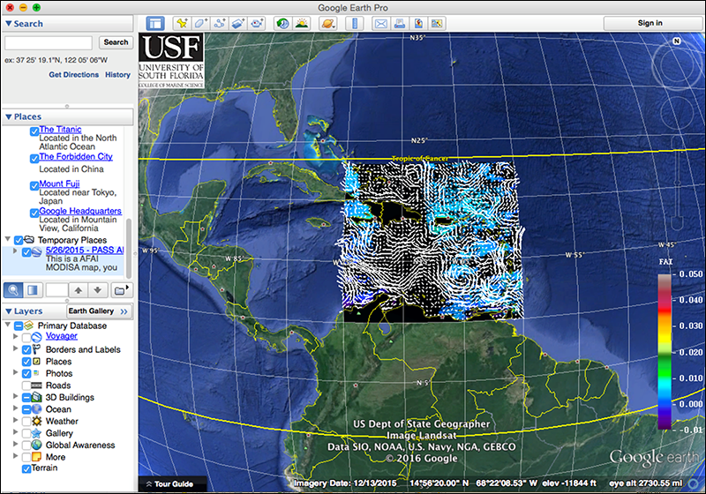
Task: Click the Weather layer sun icon
Action: 37,421
